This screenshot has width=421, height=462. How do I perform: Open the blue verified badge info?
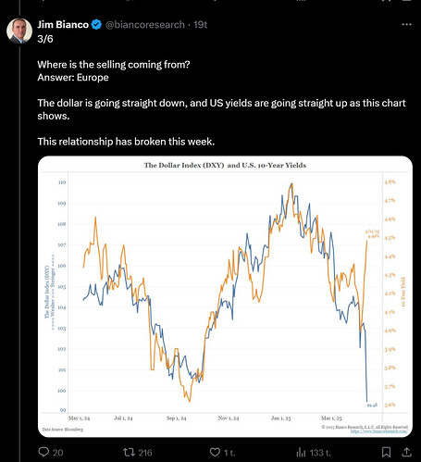point(96,24)
